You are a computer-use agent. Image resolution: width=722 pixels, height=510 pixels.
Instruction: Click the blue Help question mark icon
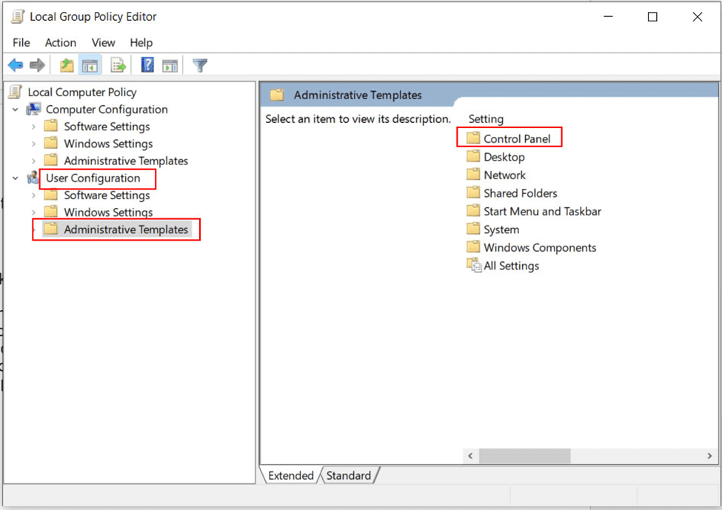(147, 66)
